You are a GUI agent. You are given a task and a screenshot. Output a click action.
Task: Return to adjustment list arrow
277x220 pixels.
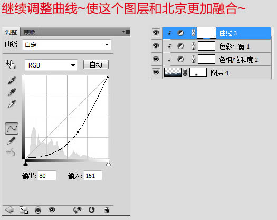[x=9, y=210]
